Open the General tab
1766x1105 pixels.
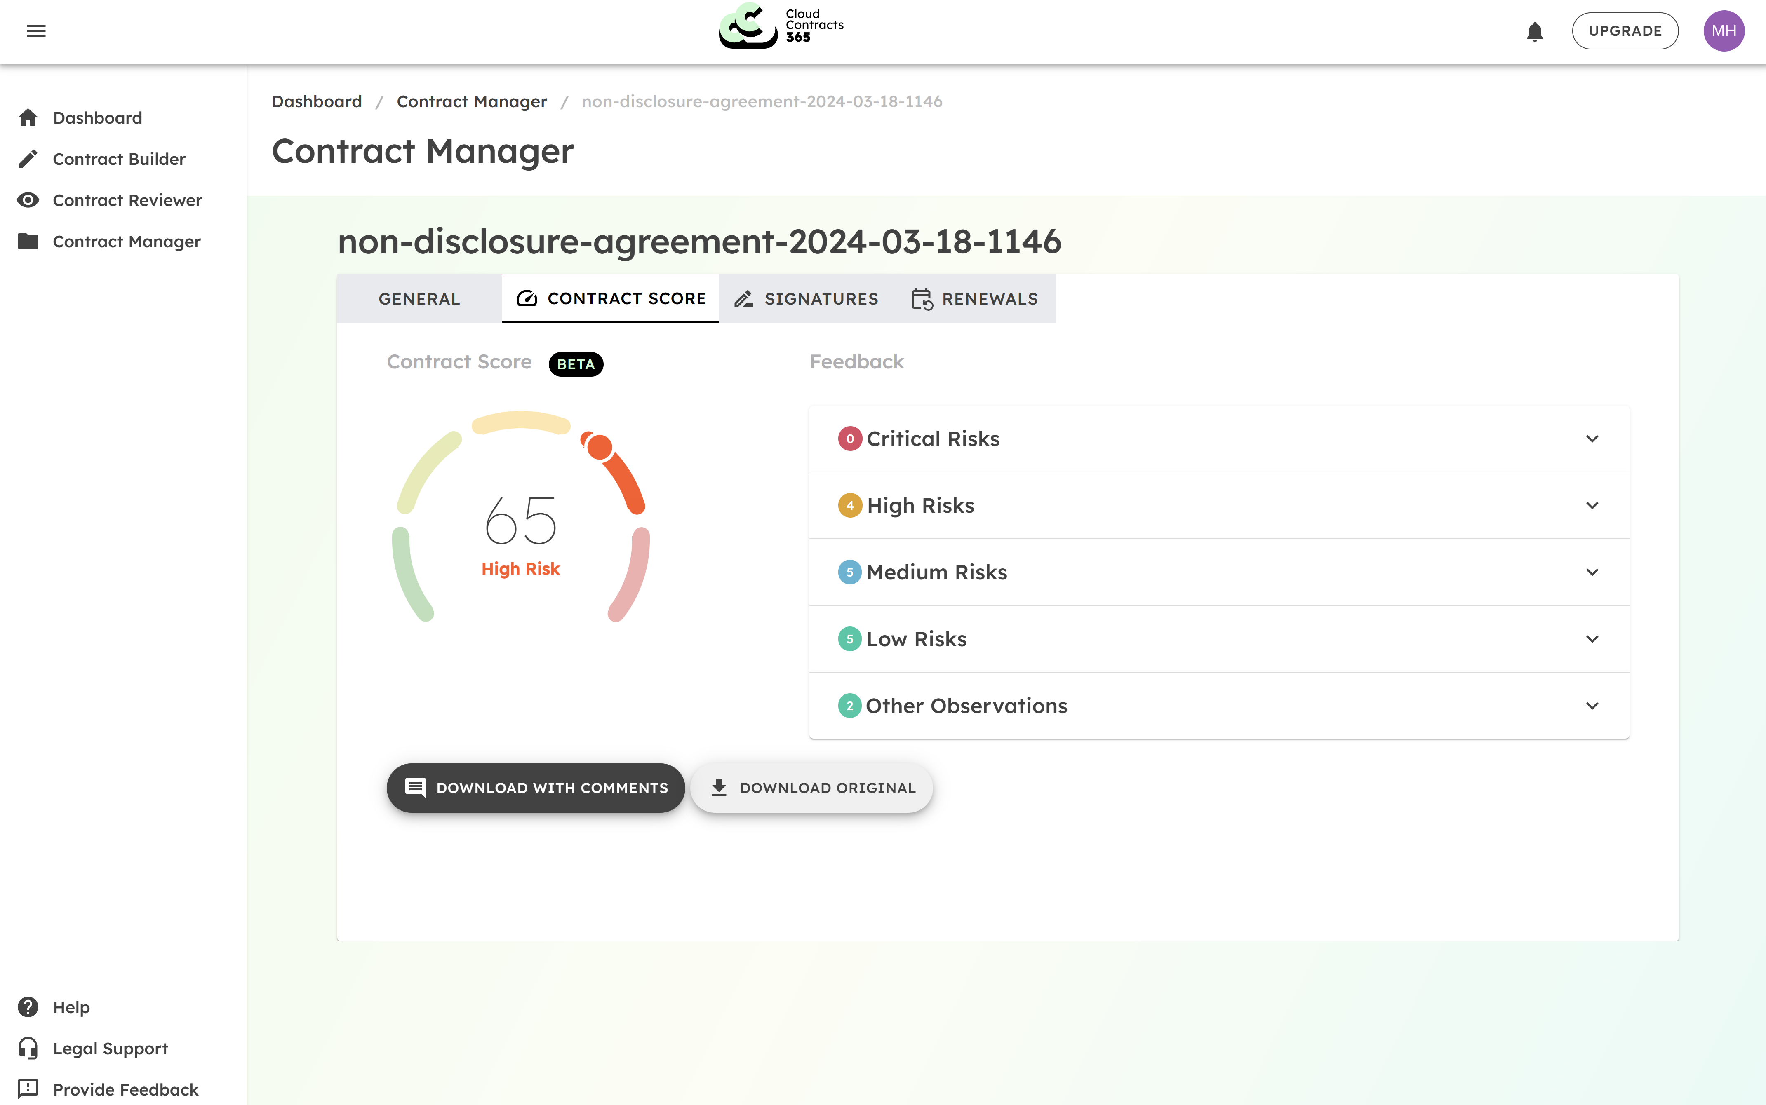pyautogui.click(x=419, y=299)
